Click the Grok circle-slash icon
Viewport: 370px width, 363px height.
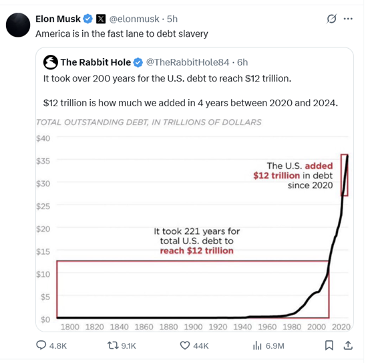(331, 19)
